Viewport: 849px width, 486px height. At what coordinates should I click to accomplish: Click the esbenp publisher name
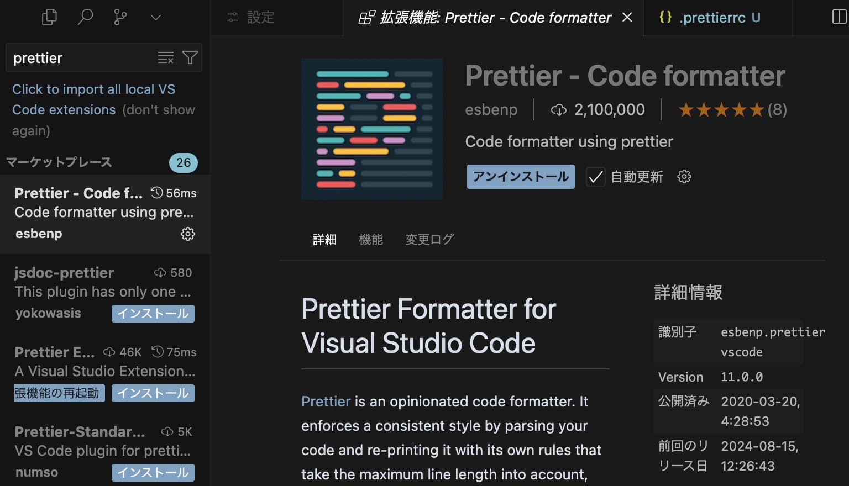[491, 110]
